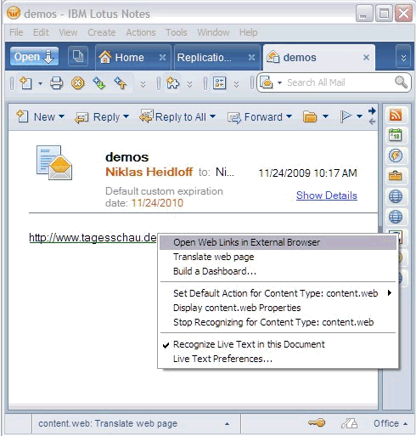Expand the first toolbar overflow chevron
Image resolution: width=416 pixels, height=436 pixels.
(x=143, y=84)
